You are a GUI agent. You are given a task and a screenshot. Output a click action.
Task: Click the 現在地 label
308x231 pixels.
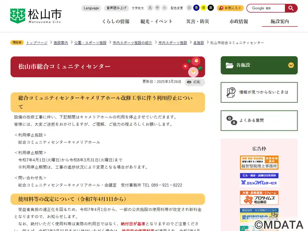tap(17, 42)
